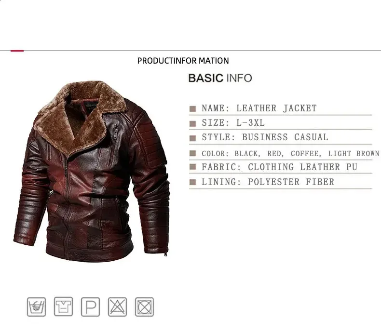Click the BASIC INFO title
381x333 pixels.
tap(220, 78)
